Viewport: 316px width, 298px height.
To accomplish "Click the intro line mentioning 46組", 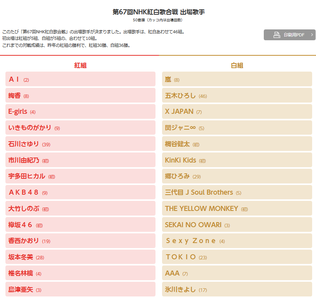I will 94,32.
